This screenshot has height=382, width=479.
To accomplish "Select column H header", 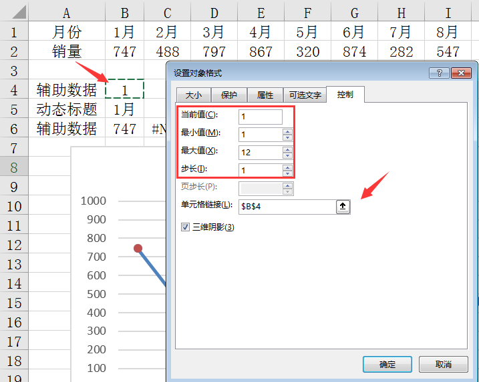I will (401, 12).
